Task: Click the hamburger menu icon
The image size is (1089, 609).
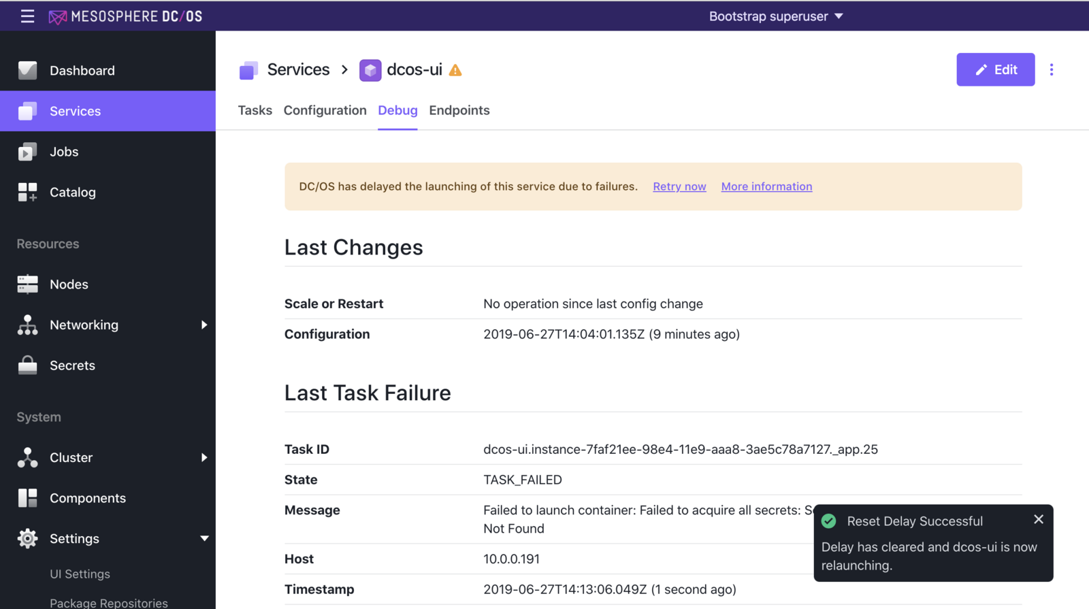Action: (x=27, y=16)
